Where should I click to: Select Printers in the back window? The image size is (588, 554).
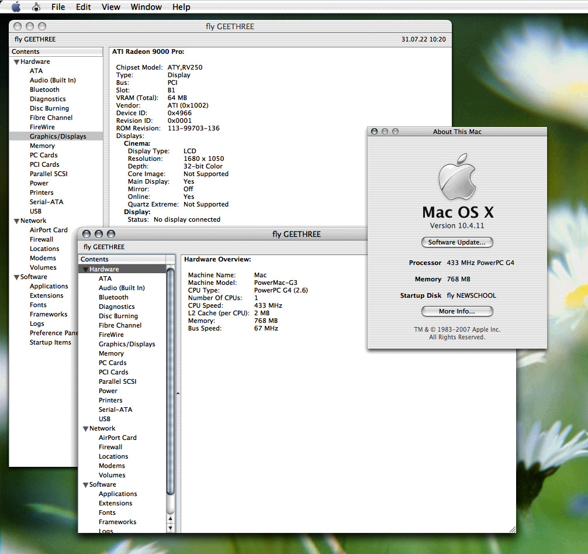coord(41,192)
